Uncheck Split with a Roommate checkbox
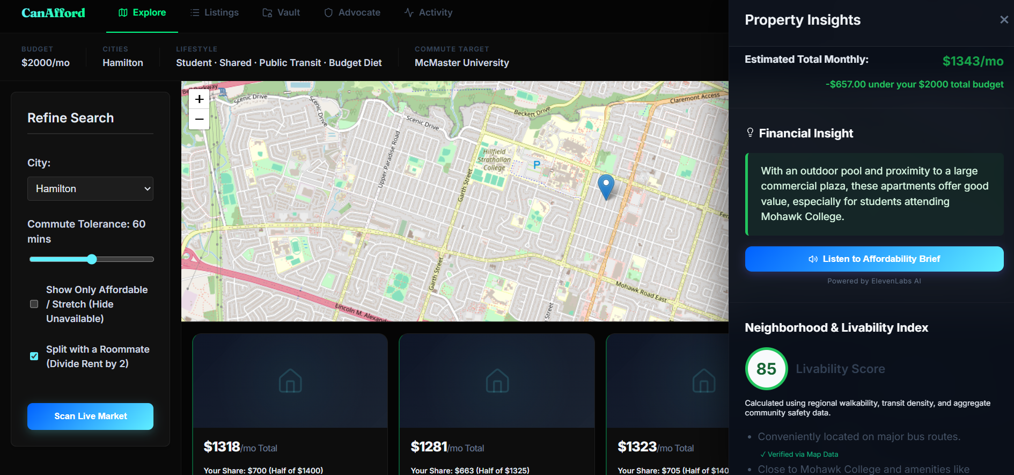1014x475 pixels. (x=34, y=356)
